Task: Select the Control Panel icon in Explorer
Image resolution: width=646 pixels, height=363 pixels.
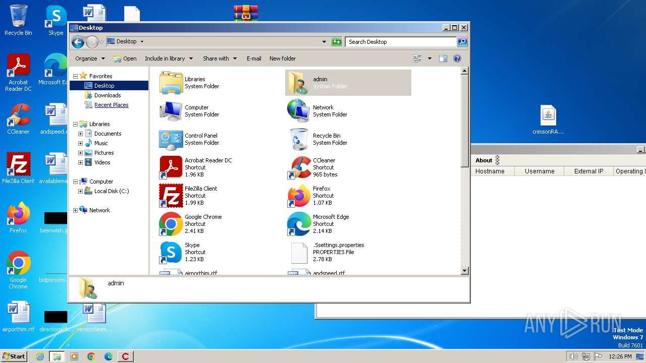Action: coord(171,139)
